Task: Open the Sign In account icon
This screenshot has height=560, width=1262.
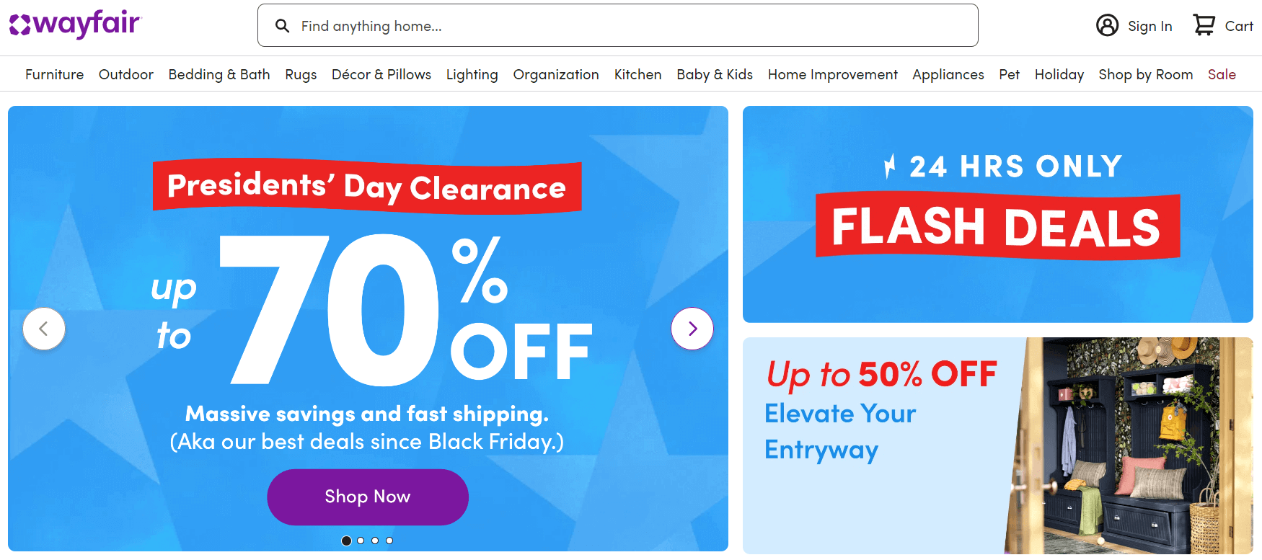Action: point(1107,25)
